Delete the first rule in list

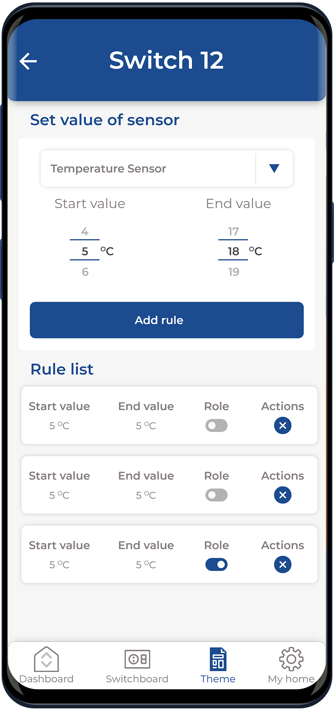point(283,426)
